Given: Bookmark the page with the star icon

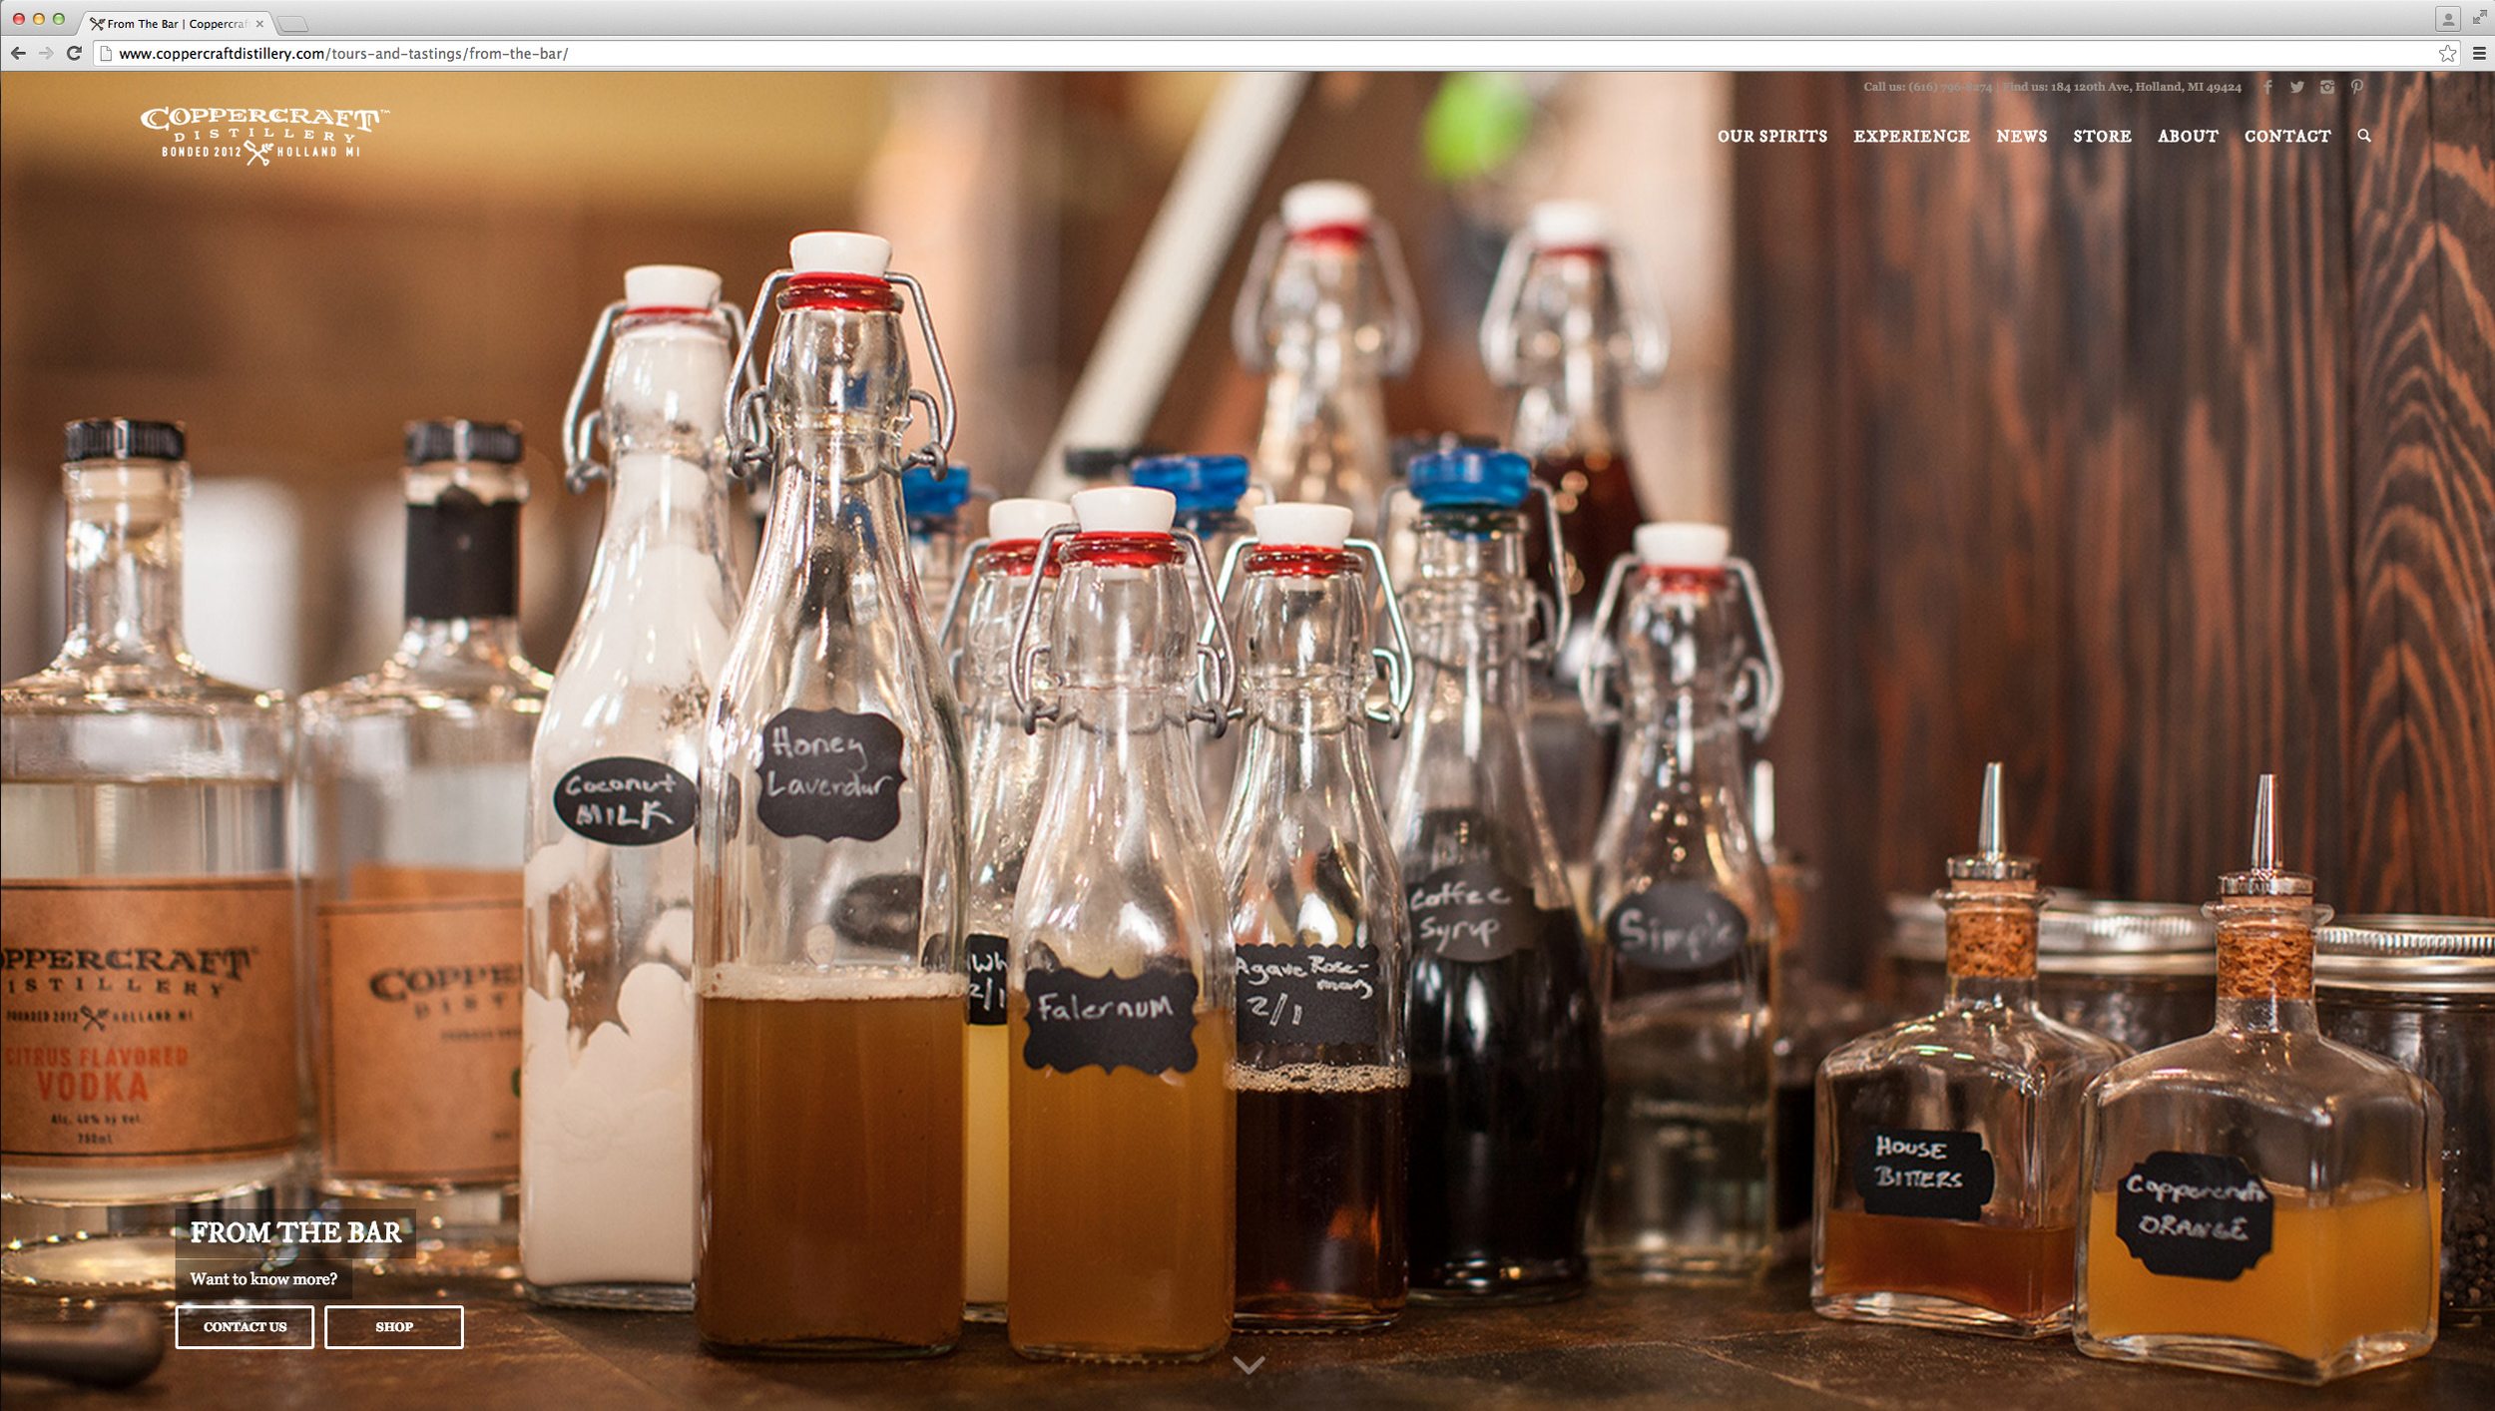Looking at the screenshot, I should click(x=2447, y=54).
